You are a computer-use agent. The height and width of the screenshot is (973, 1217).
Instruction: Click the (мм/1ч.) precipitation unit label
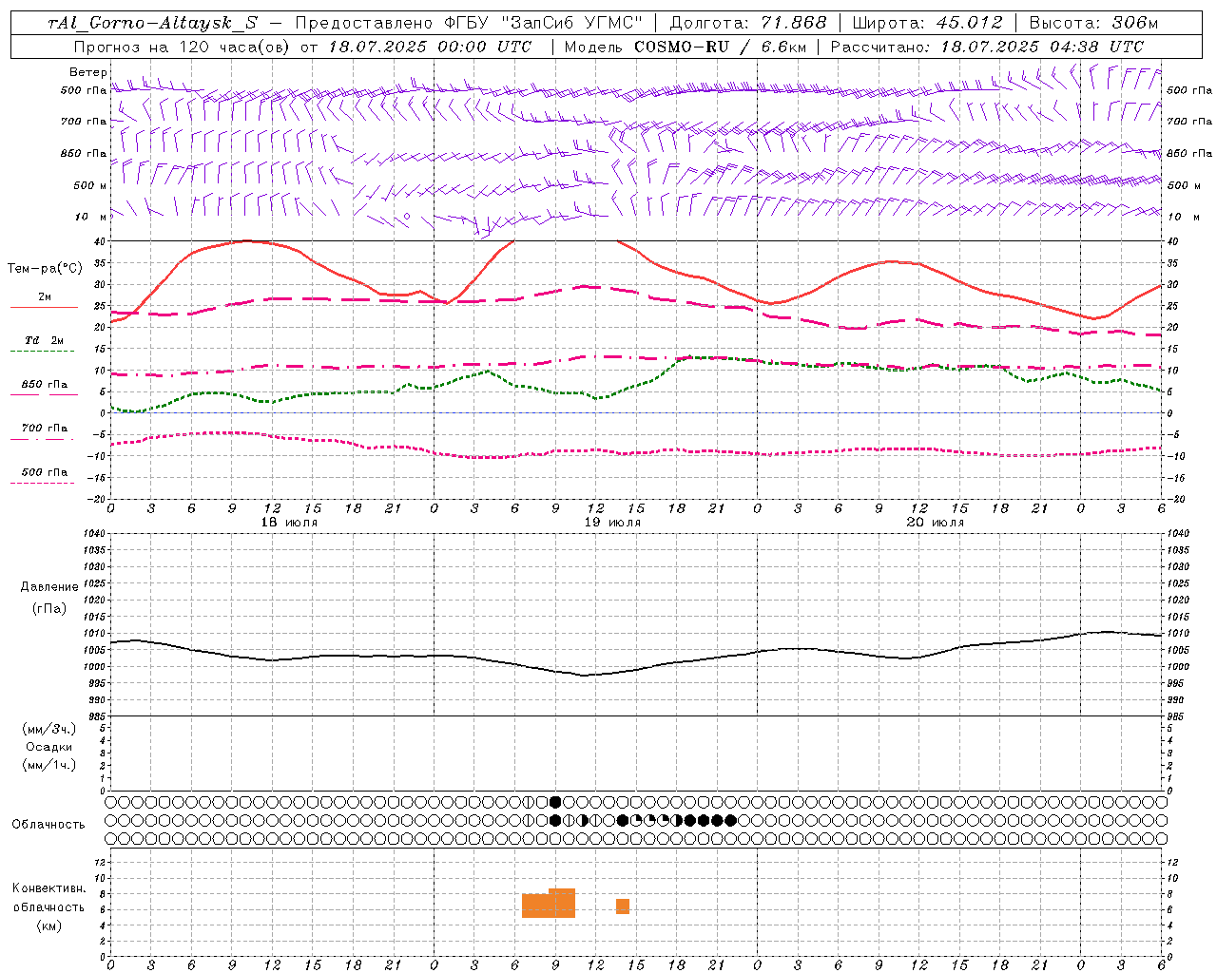49,765
